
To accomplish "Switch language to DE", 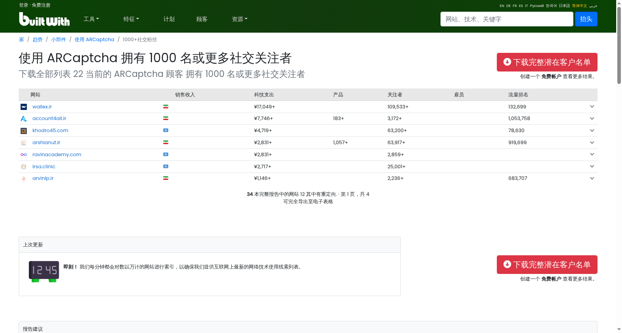I will (x=508, y=6).
